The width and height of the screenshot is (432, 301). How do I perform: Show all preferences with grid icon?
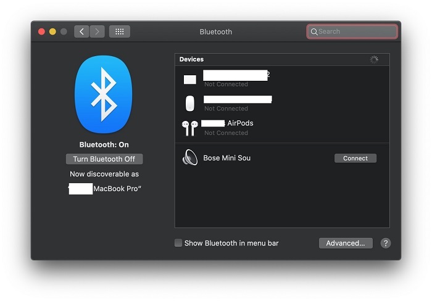[x=120, y=31]
